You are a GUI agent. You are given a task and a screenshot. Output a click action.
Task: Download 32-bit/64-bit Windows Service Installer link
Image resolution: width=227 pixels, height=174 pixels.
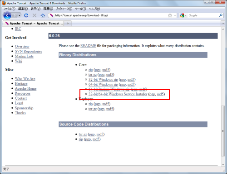click(118, 94)
